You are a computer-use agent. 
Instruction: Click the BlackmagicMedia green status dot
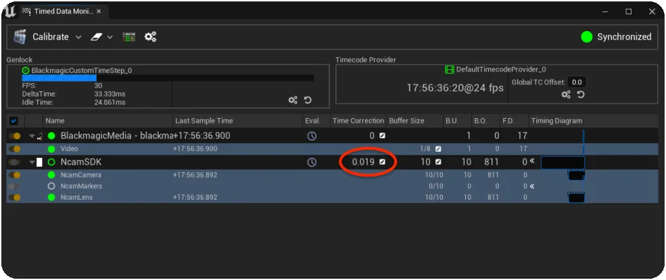pos(51,136)
